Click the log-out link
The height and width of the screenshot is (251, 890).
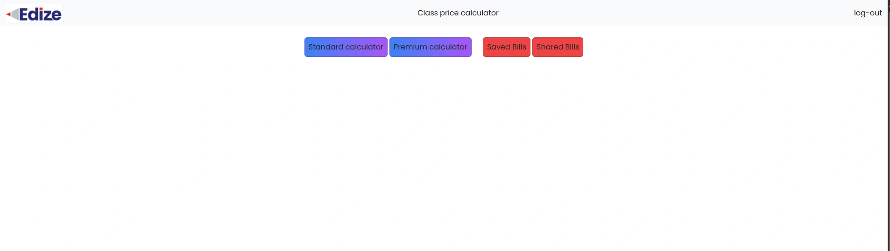868,13
